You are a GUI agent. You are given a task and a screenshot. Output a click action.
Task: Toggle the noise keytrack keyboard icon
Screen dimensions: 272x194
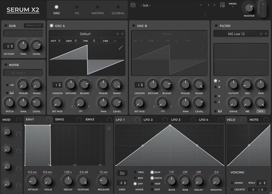[11, 93]
